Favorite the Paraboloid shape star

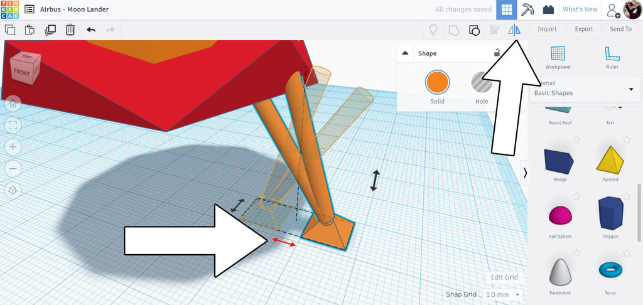(x=576, y=253)
